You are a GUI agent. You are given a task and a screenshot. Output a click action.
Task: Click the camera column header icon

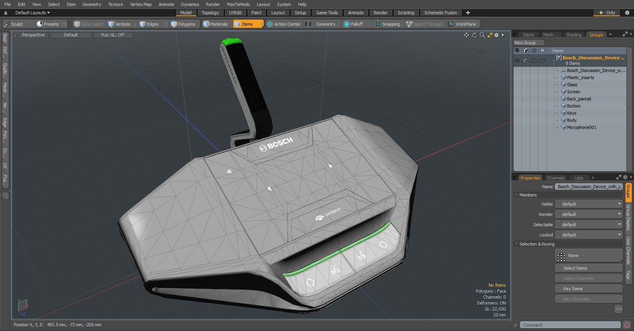[526, 51]
